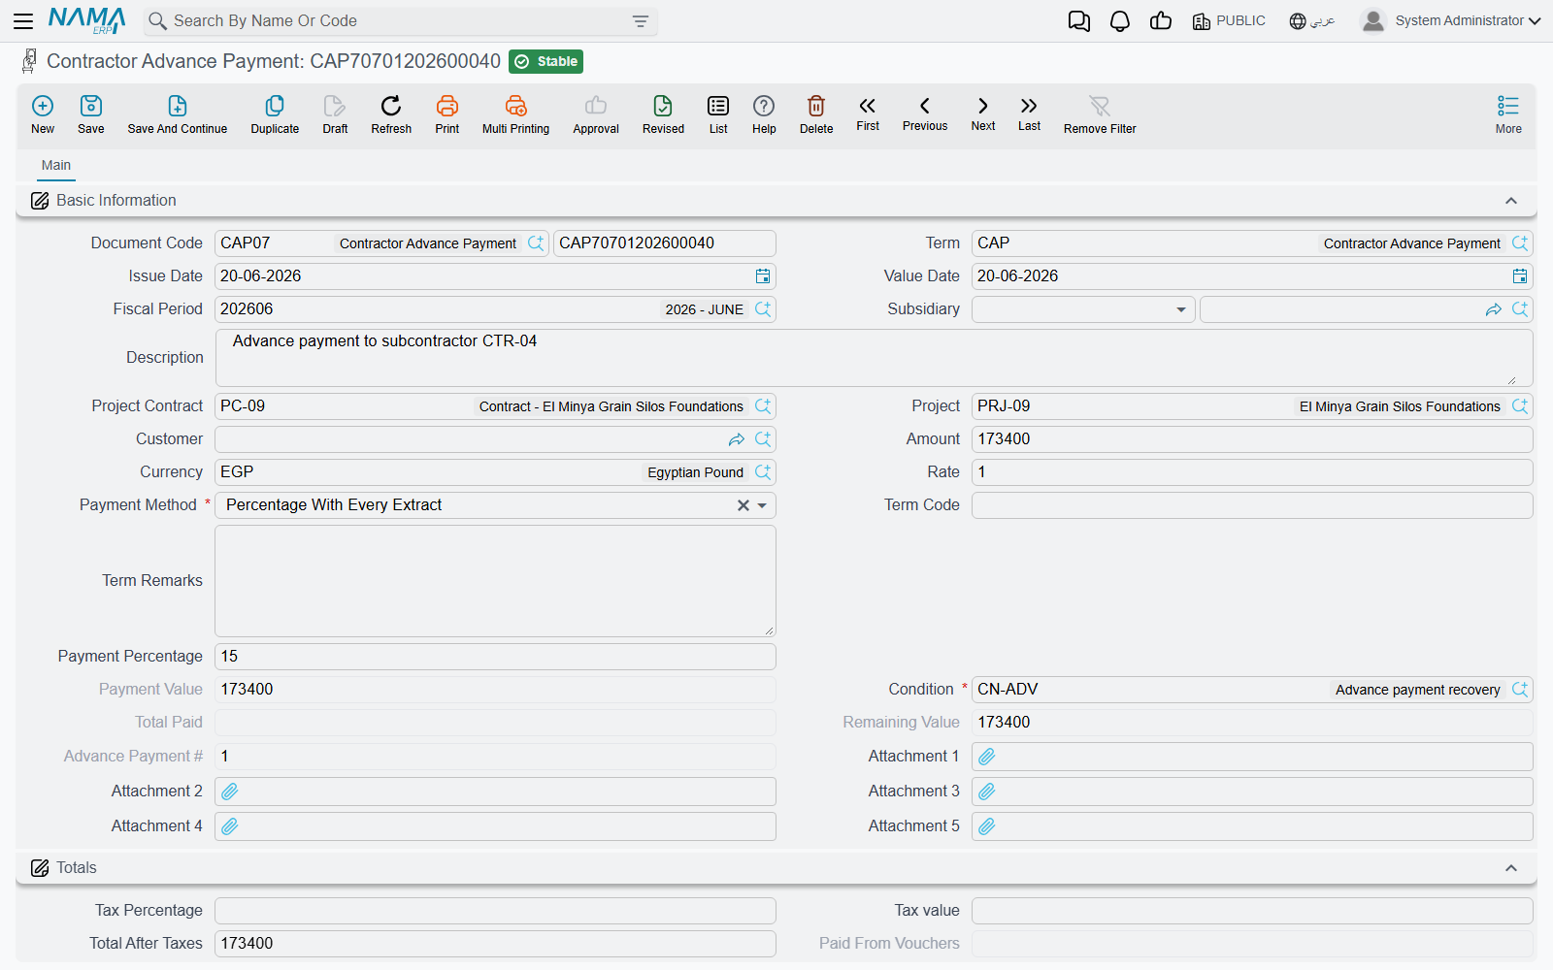Screen dimensions: 1553x970
Task: Attach a file to Attachment 5
Action: pos(987,826)
